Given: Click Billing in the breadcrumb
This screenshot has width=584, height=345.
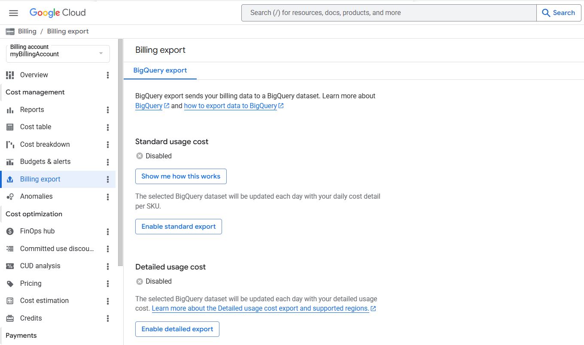Looking at the screenshot, I should [x=27, y=31].
